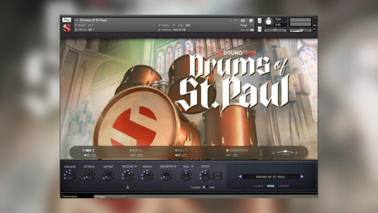Open the DRUMS OF ST. PAUL preset menu
The height and width of the screenshot is (213, 378).
tap(271, 177)
